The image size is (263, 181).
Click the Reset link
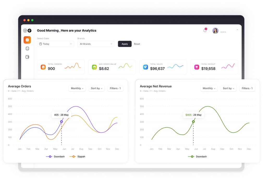[x=137, y=44]
